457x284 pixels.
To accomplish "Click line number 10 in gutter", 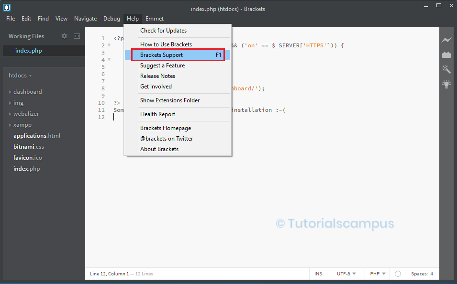I will tap(101, 103).
